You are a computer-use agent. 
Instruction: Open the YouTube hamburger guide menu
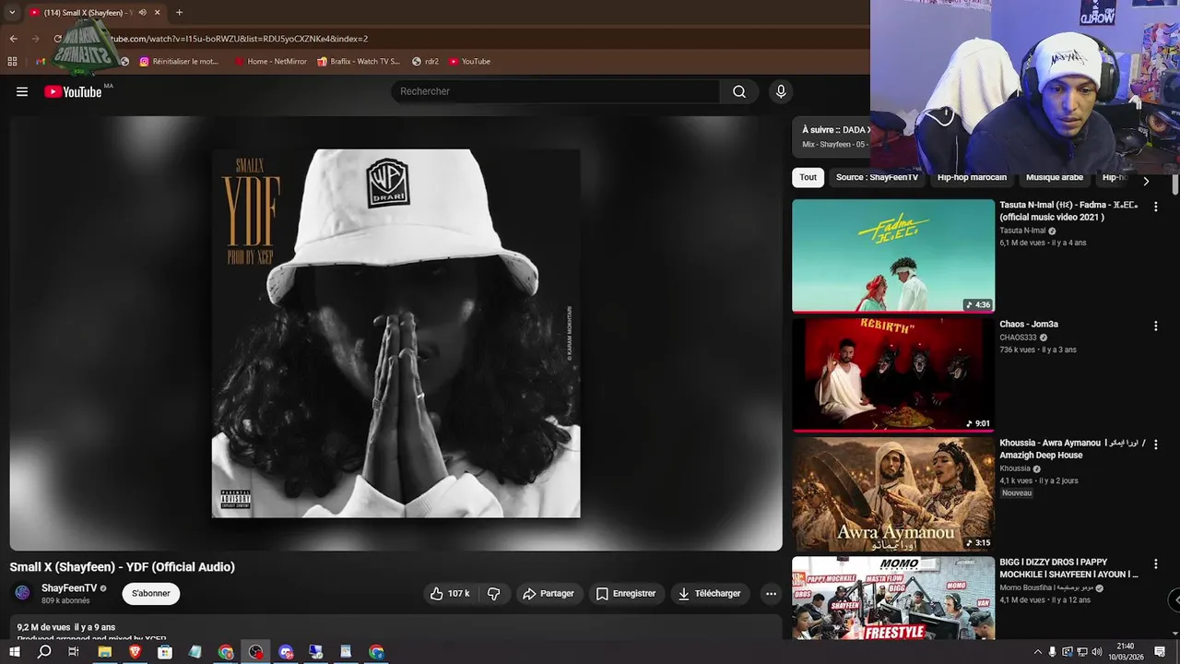click(x=22, y=91)
